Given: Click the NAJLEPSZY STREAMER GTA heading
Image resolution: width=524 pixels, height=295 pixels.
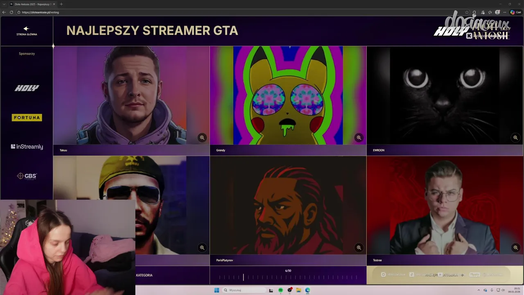Looking at the screenshot, I should (x=152, y=31).
